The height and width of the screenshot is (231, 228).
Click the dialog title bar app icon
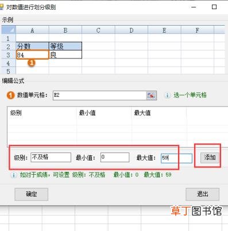(x=2, y=7)
